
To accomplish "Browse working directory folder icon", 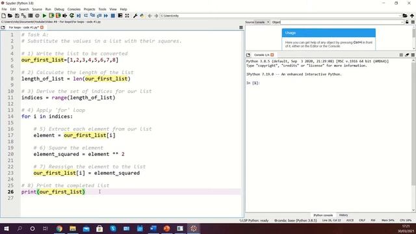I will click(405, 16).
